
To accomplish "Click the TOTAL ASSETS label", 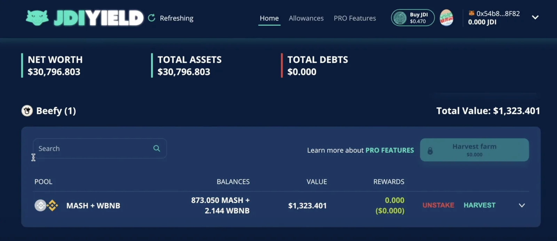I will pyautogui.click(x=189, y=60).
